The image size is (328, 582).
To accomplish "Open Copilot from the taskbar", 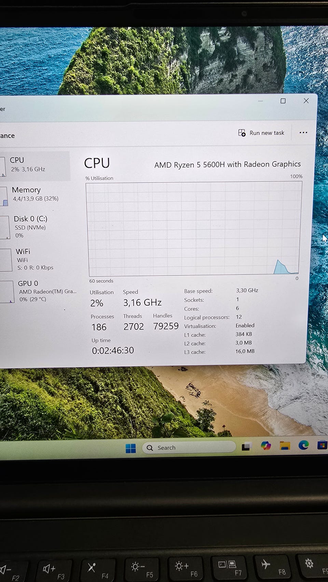I will [x=266, y=445].
